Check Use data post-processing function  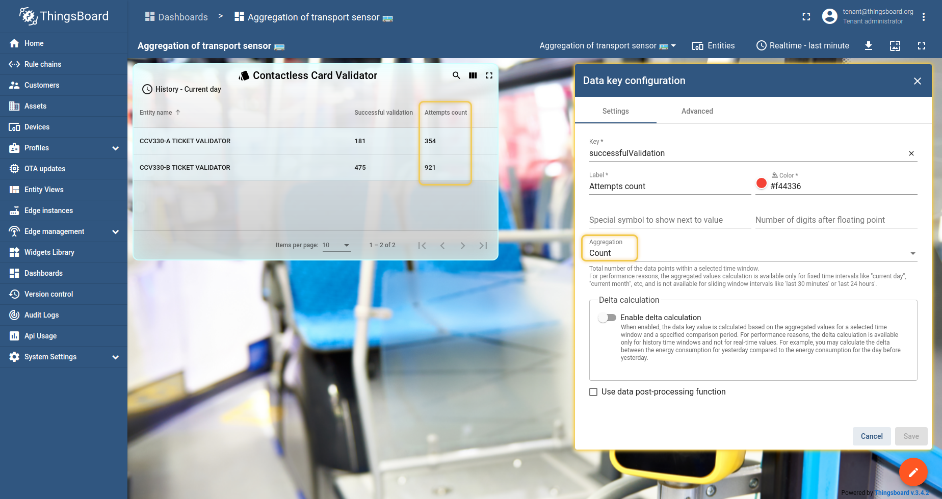point(593,392)
